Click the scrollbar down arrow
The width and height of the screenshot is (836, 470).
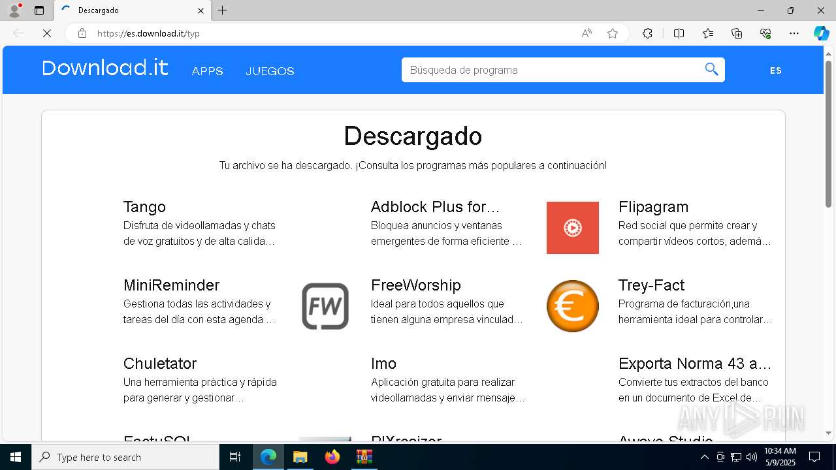829,433
